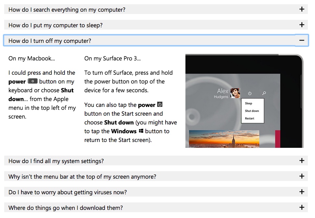Screen dimensions: 315x218
Task: Click the search magnifier icon in the Surface image
Action: (x=264, y=93)
